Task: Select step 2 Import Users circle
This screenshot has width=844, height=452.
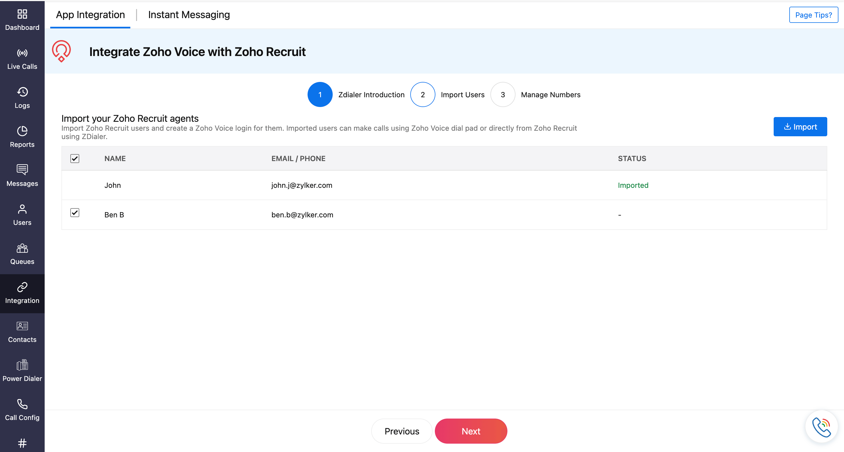Action: coord(422,94)
